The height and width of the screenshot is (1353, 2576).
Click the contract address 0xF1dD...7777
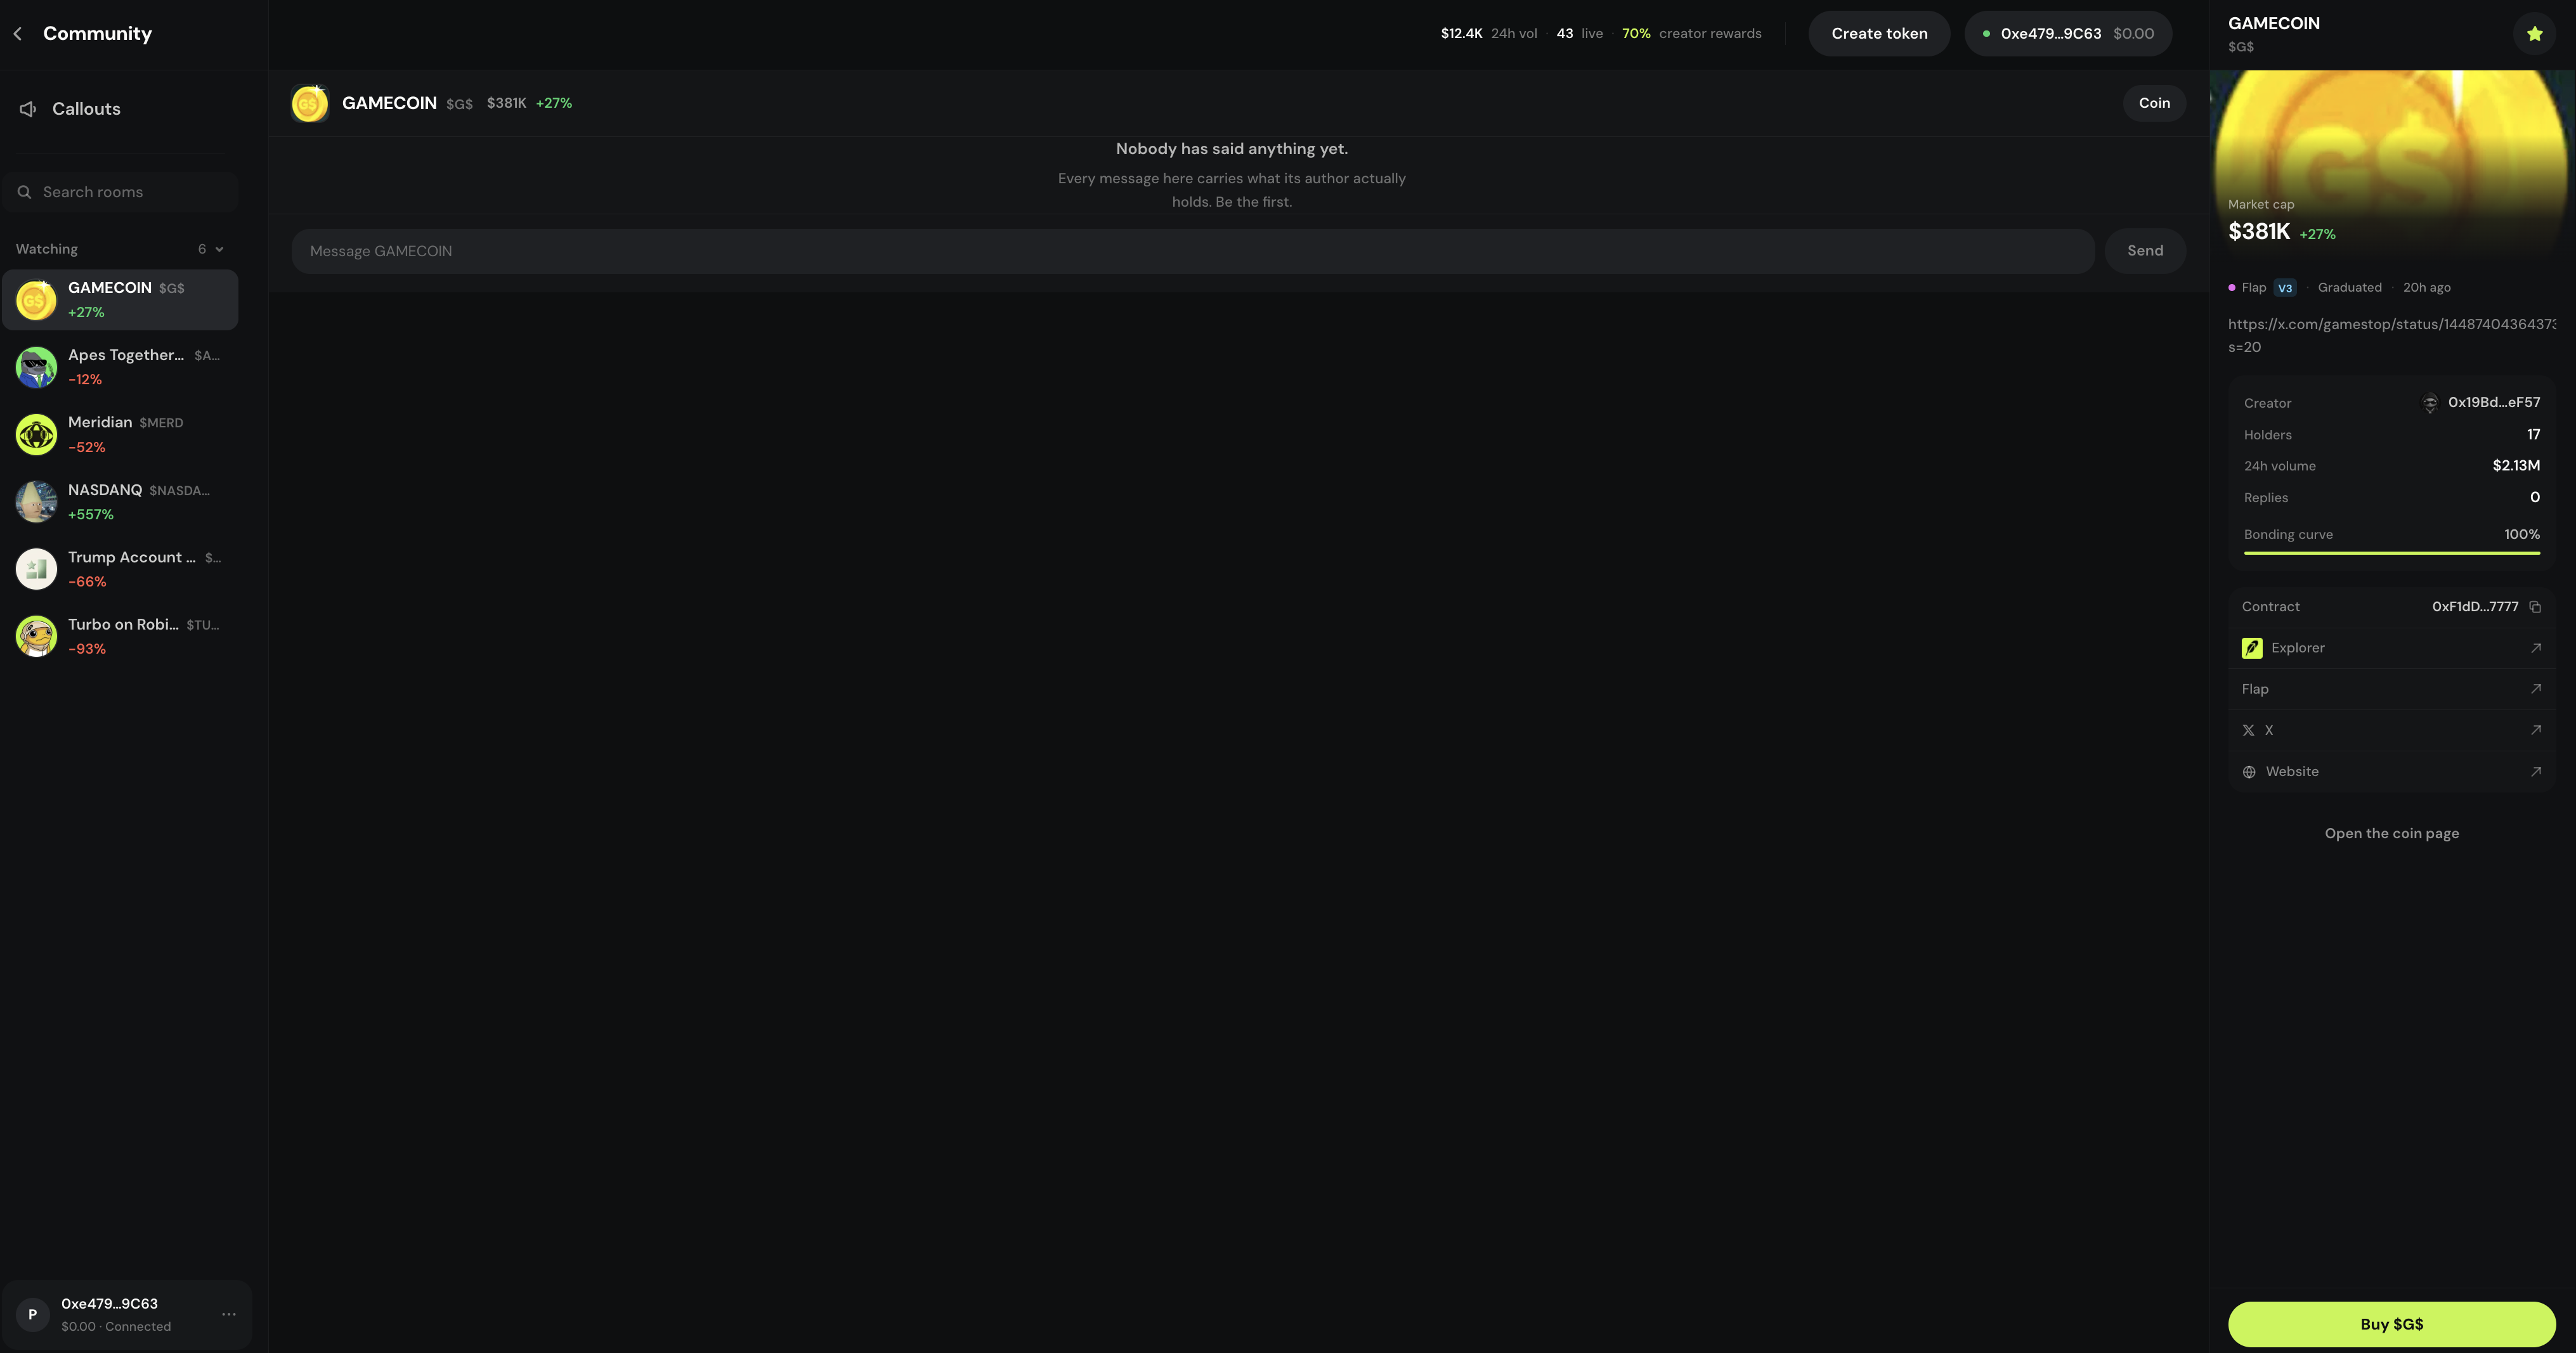click(2475, 607)
